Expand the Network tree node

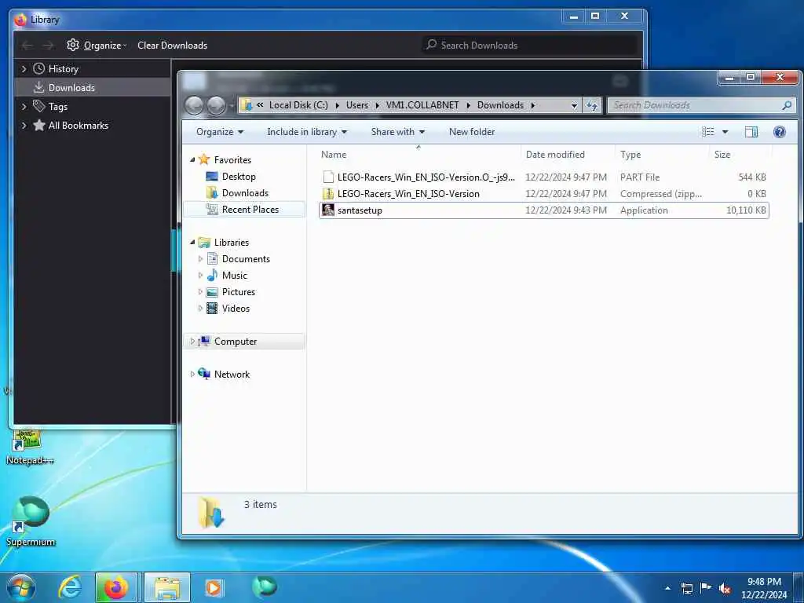[x=192, y=375]
